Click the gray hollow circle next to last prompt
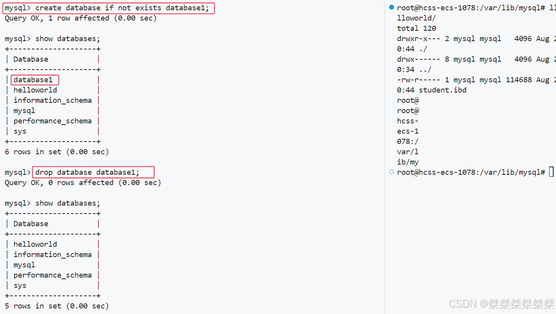The image size is (556, 314). tap(391, 172)
